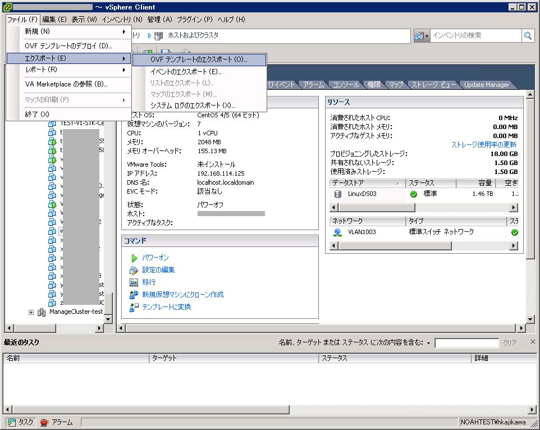Click the タスク status bar icon

coord(12,423)
